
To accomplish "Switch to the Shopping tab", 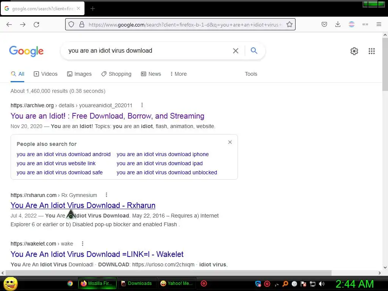I will pos(116,74).
